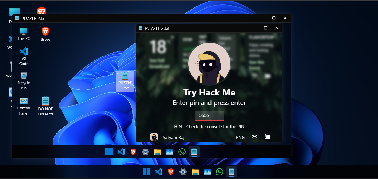Open Start menu from the bottom-most taskbar
Screen dimensions: 378x179
point(146,172)
